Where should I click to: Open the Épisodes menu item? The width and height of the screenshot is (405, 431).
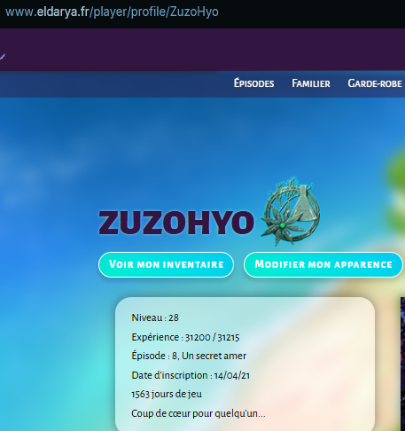pos(253,83)
